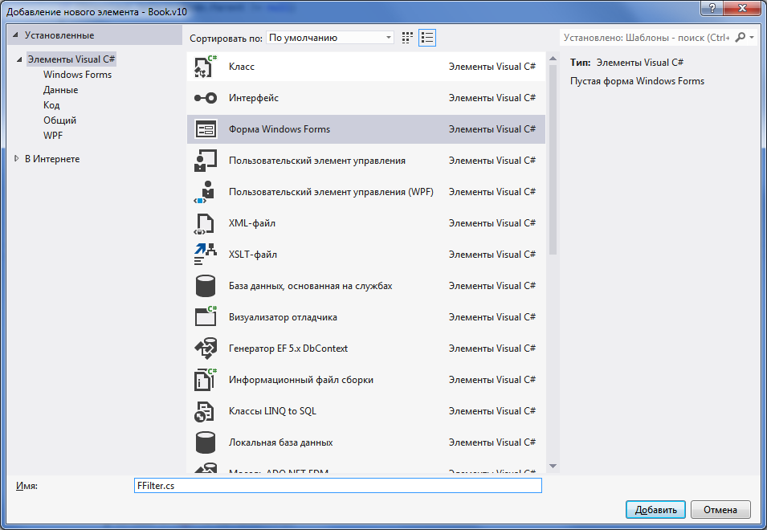This screenshot has height=530, width=767.
Task: Select the Класс template icon
Action: [x=206, y=67]
